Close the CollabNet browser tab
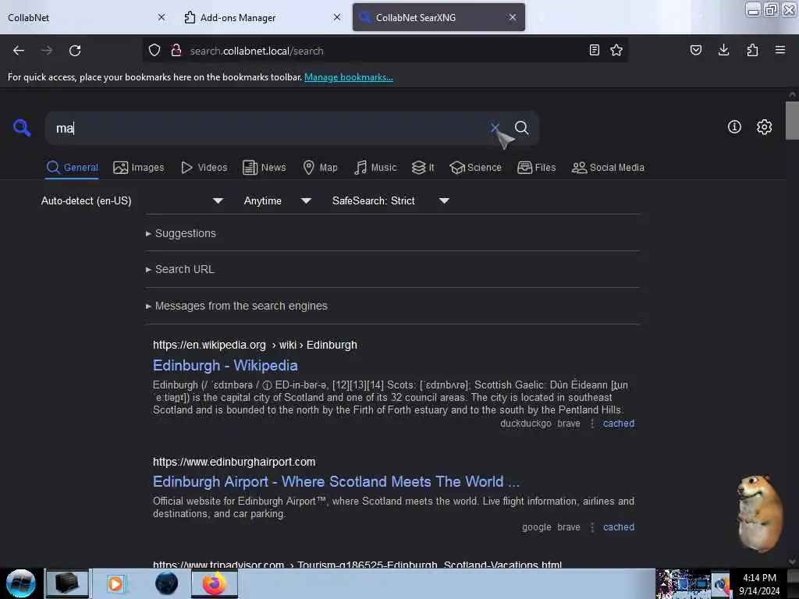Screen dimensions: 799x599 pyautogui.click(x=162, y=17)
